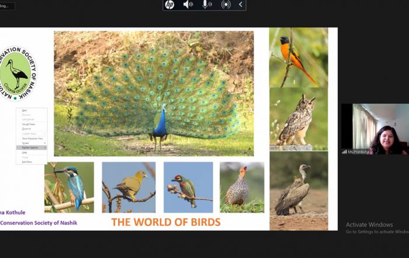This screenshot has width=409, height=258.
Task: Click the owl photo
Action: tap(299, 119)
